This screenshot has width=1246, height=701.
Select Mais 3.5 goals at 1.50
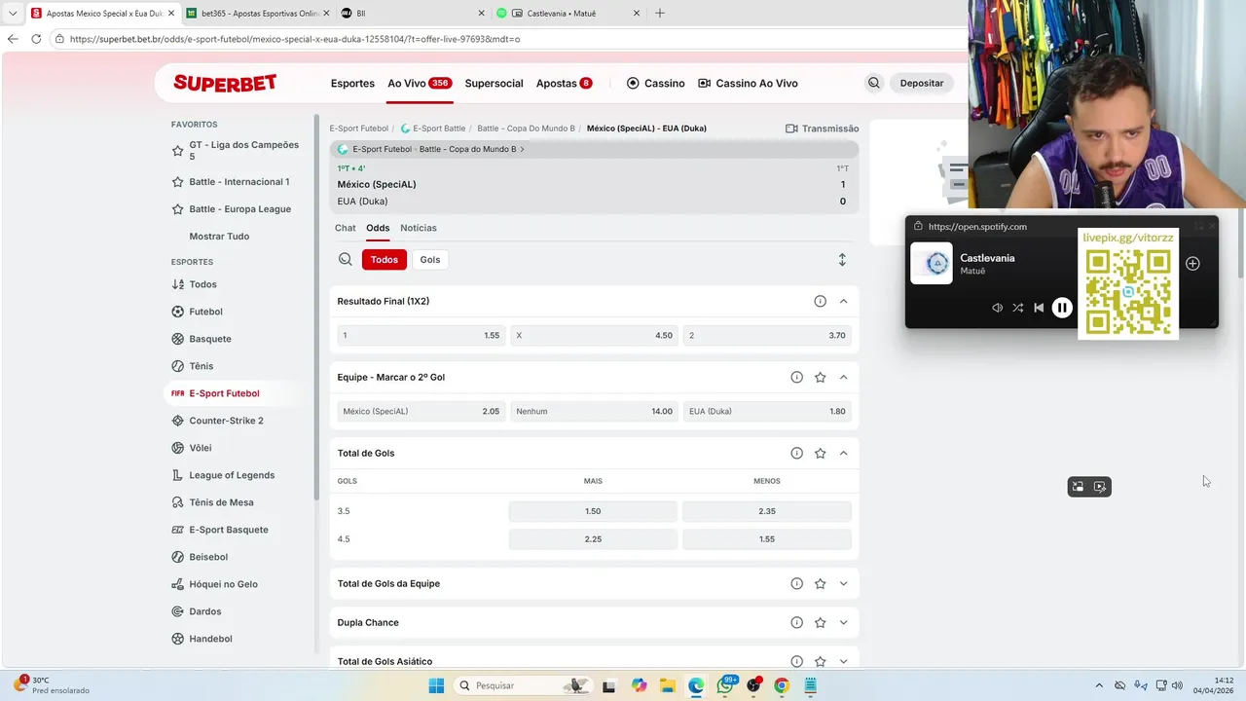click(593, 511)
